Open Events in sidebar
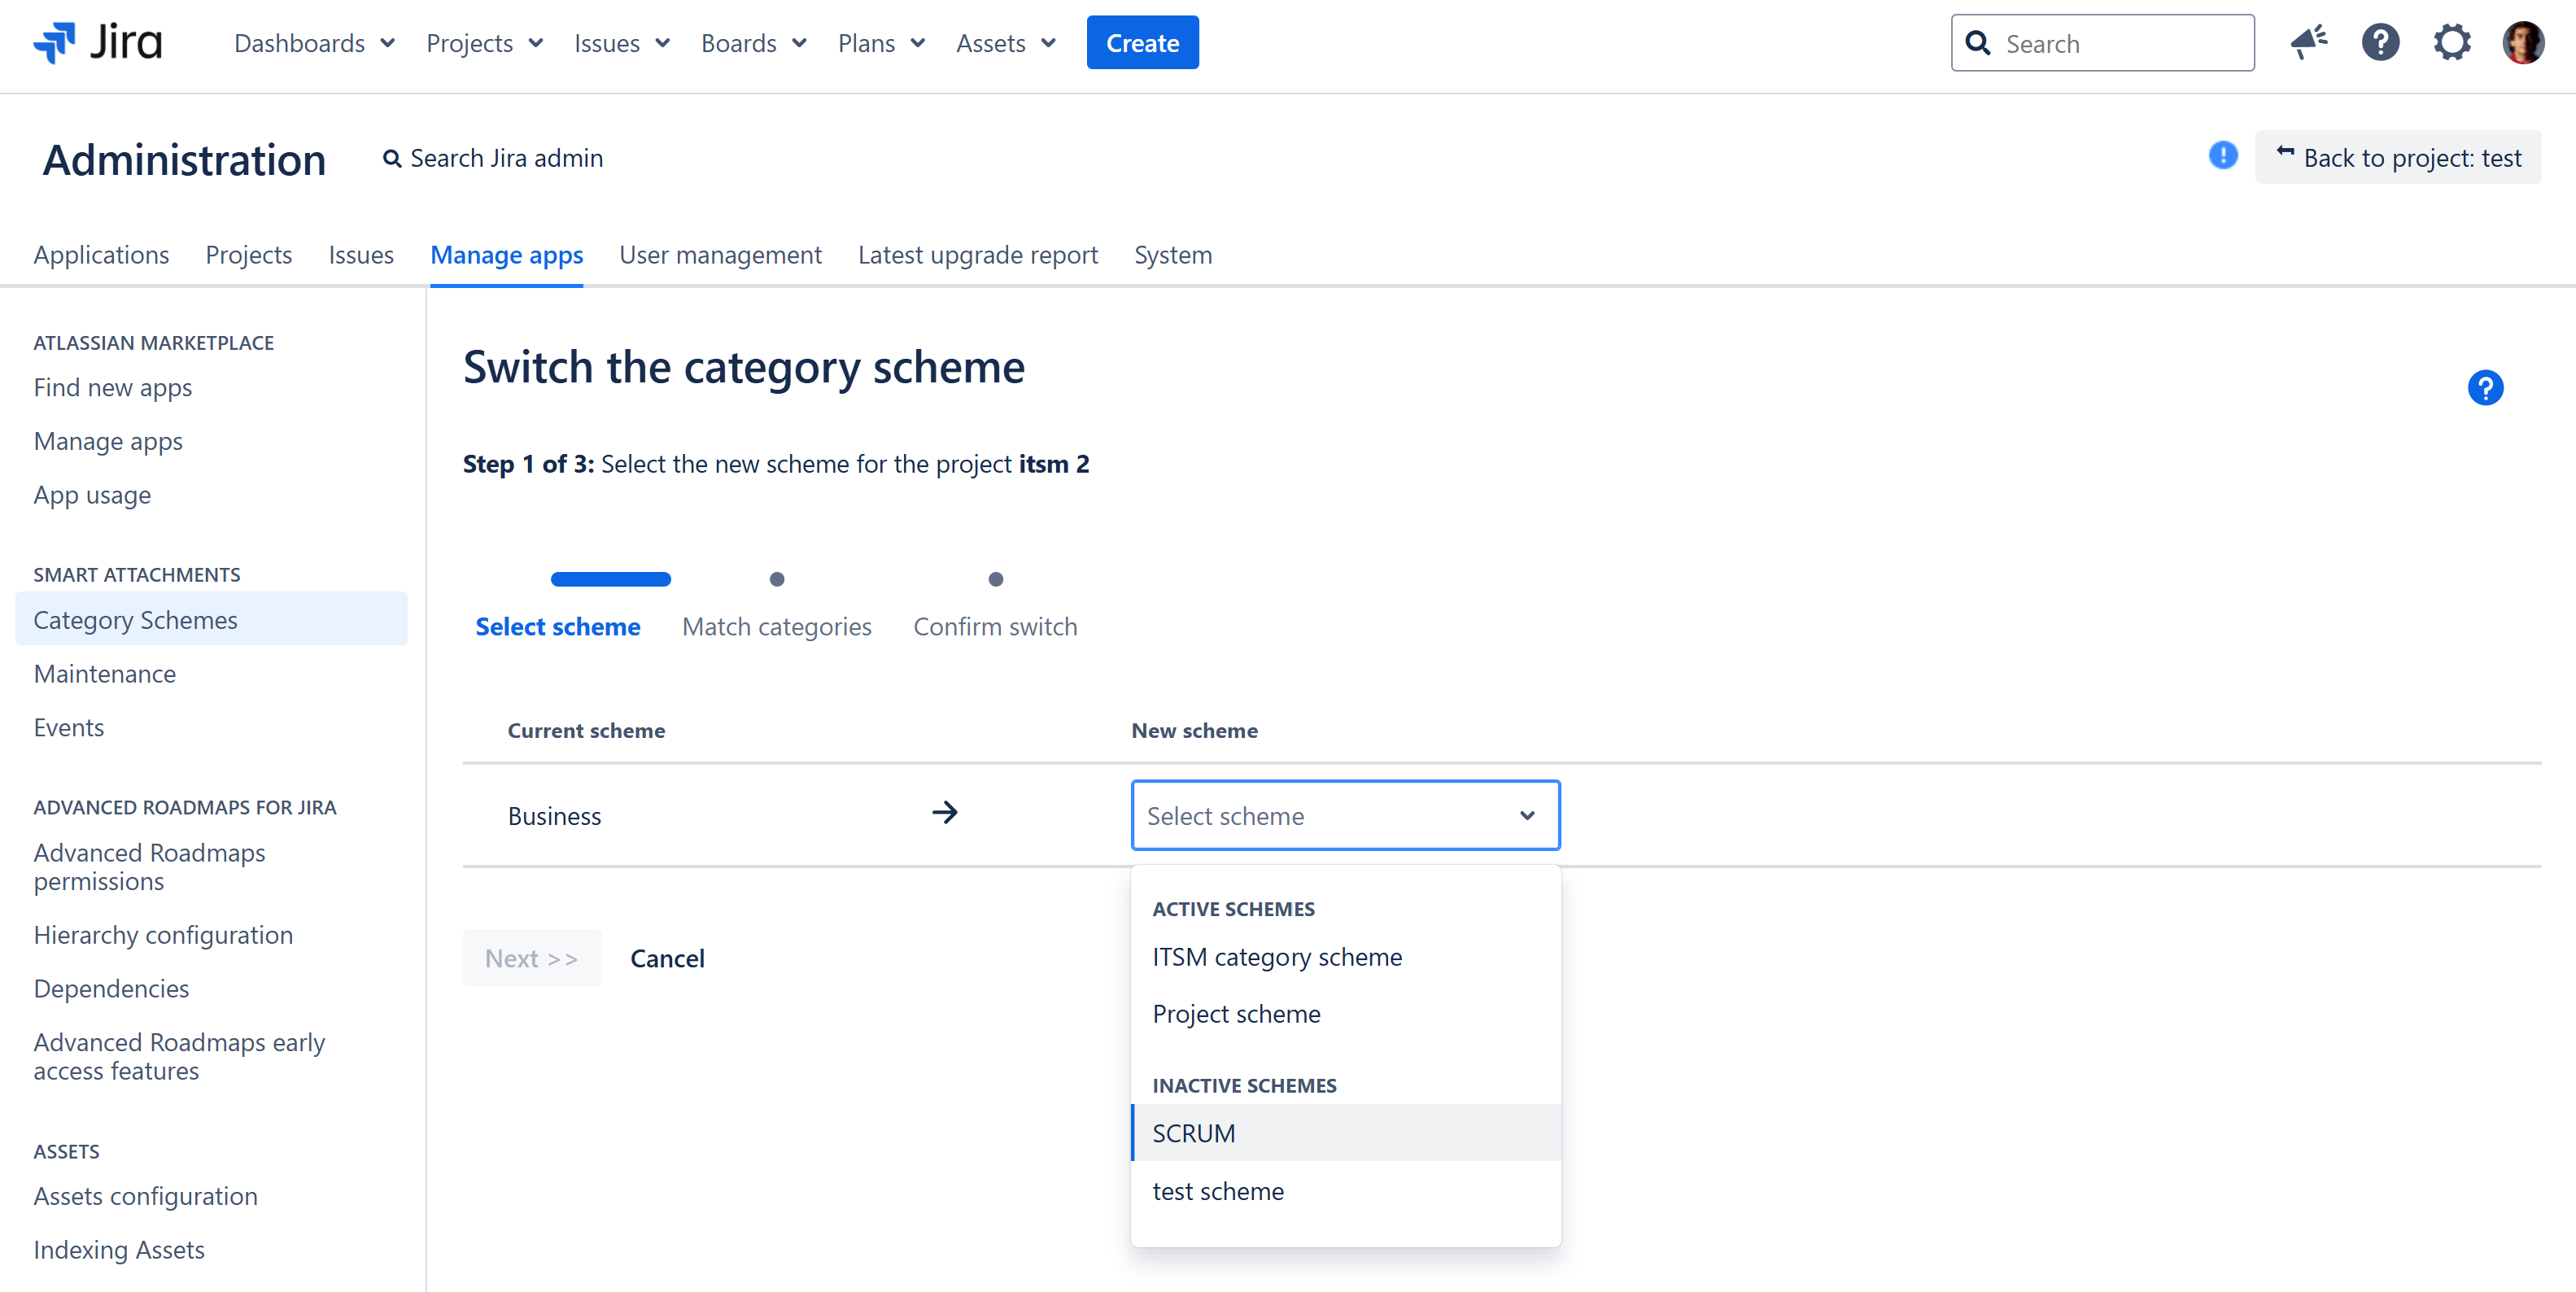 tap(69, 728)
